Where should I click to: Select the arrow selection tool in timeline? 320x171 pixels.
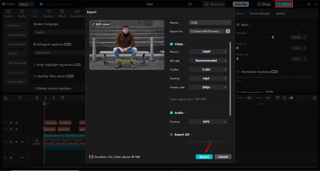(x=6, y=98)
